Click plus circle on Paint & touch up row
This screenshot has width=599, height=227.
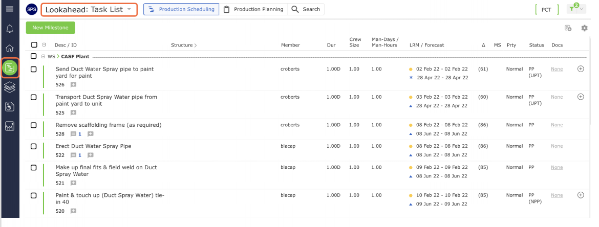[581, 195]
